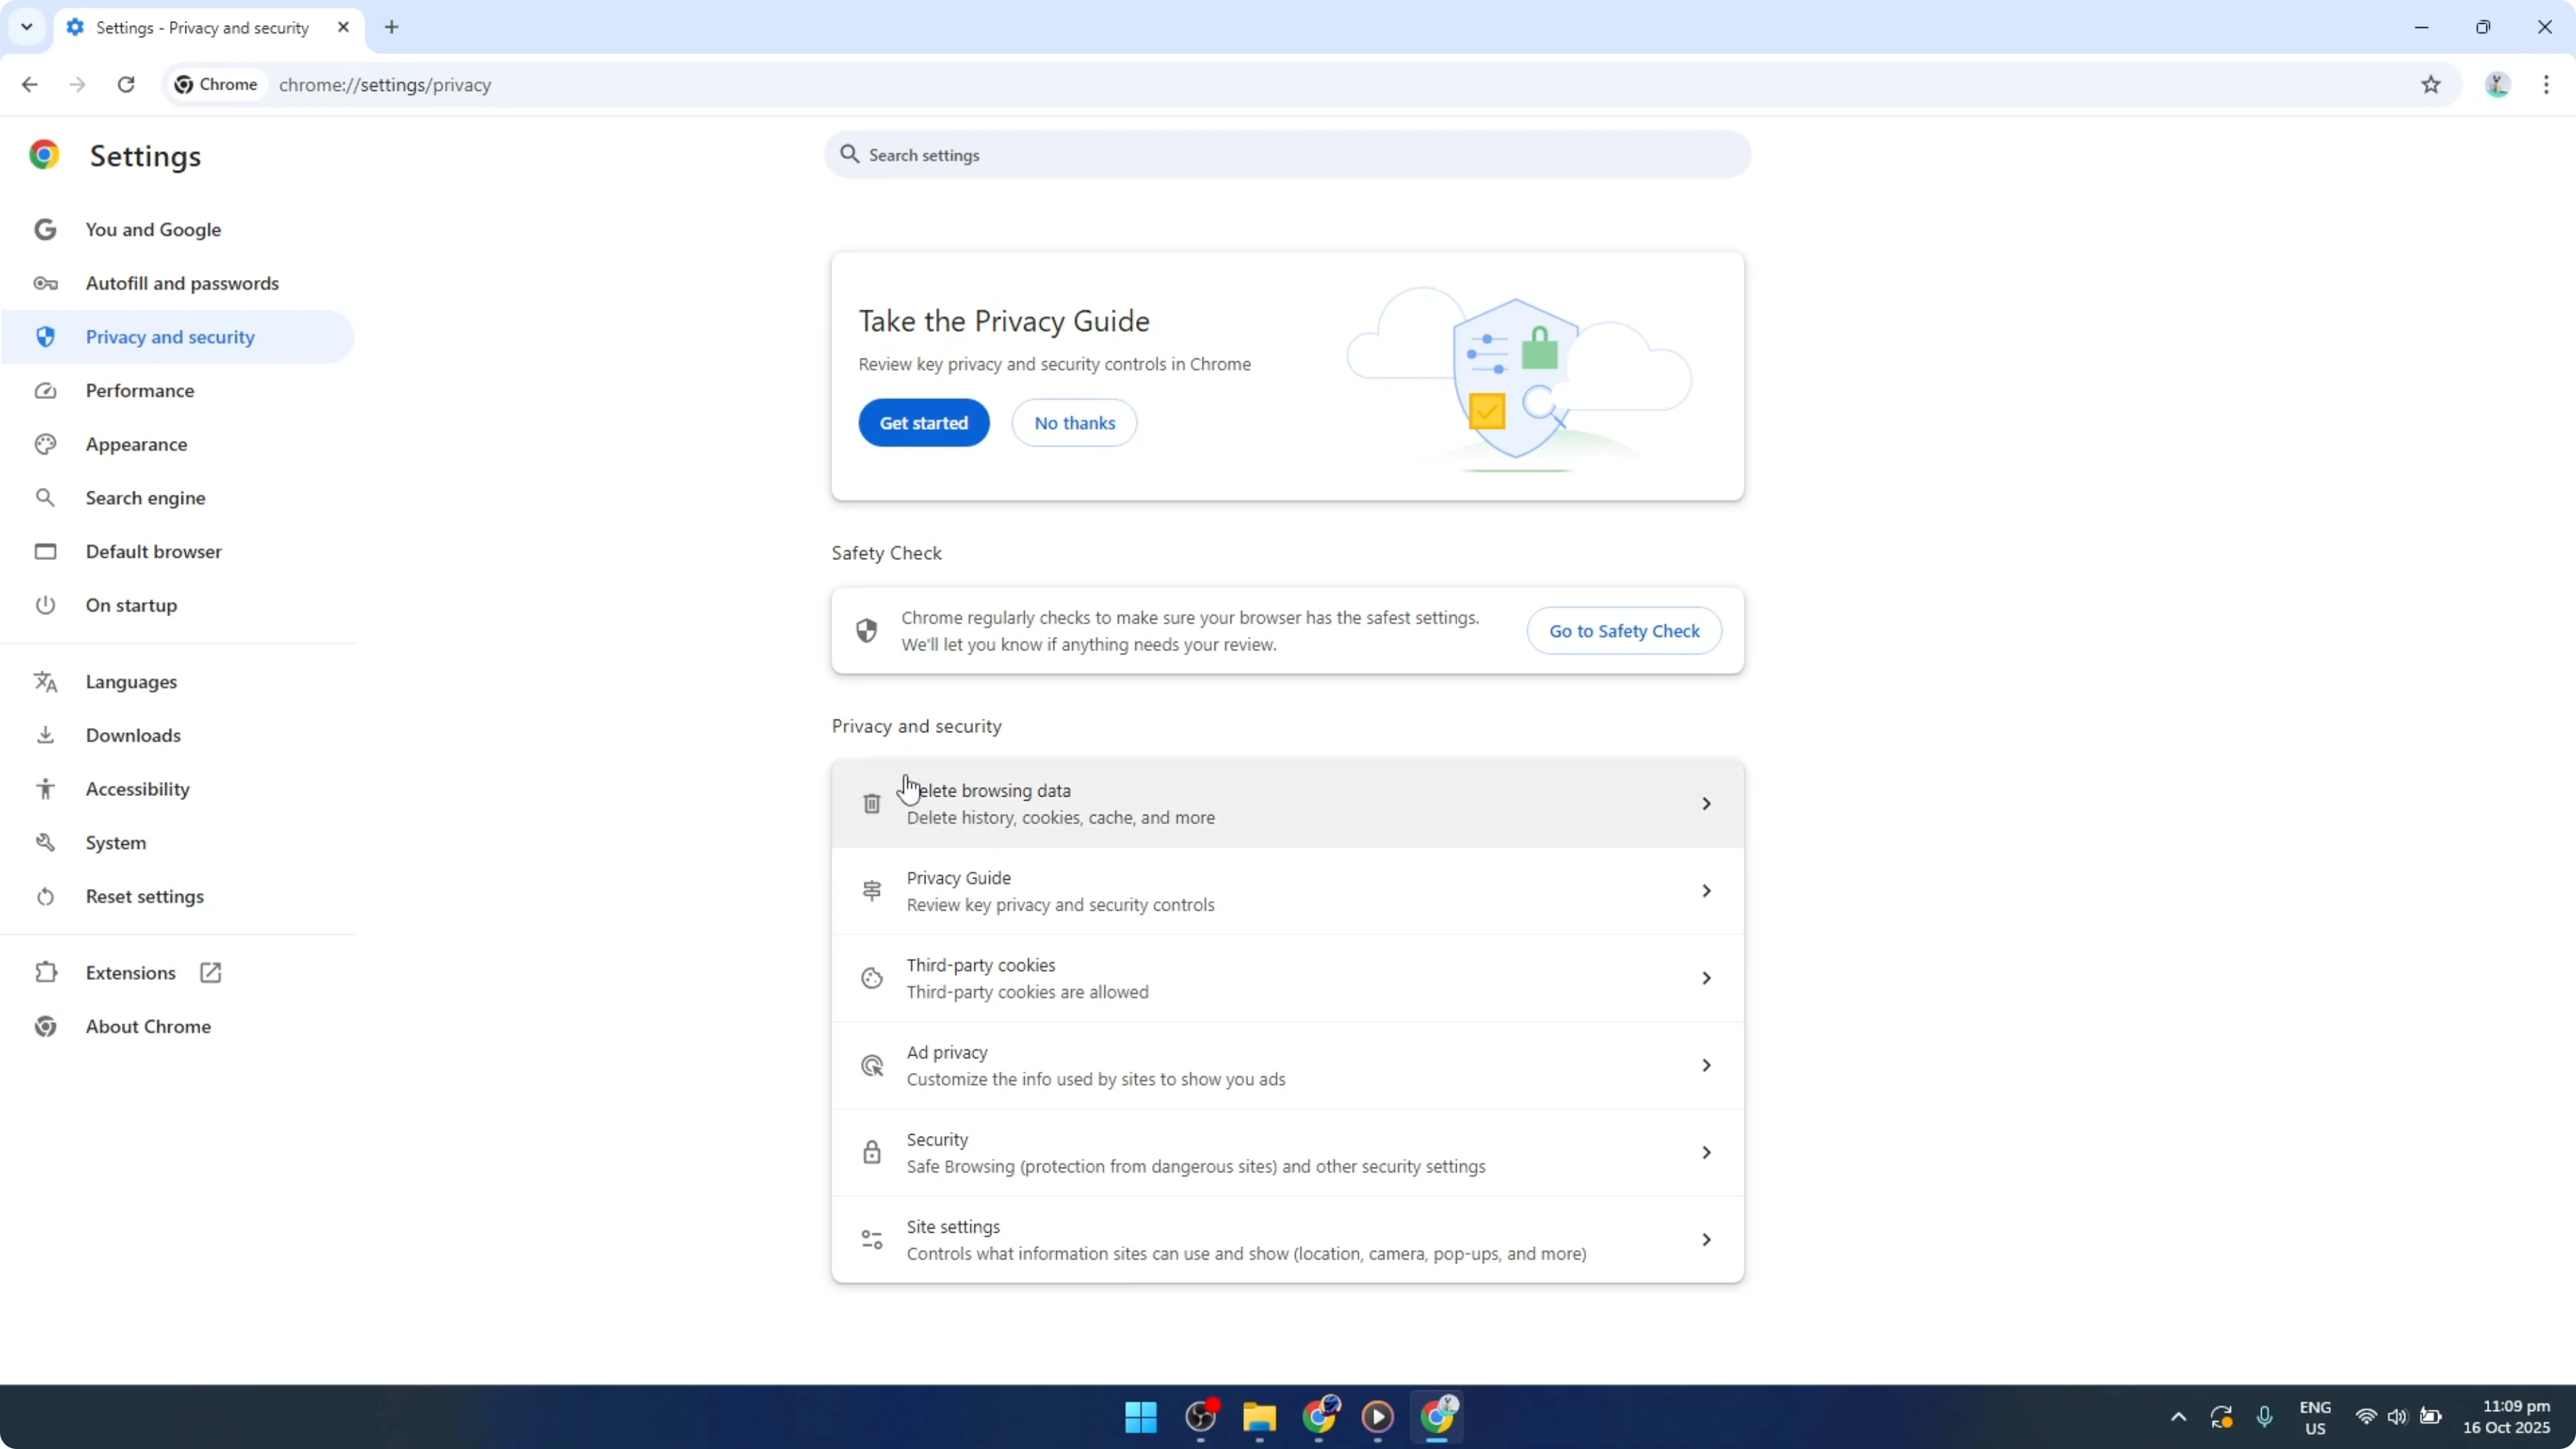This screenshot has height=1449, width=2576.
Task: Open Appearance via the palette icon
Action: [x=45, y=444]
